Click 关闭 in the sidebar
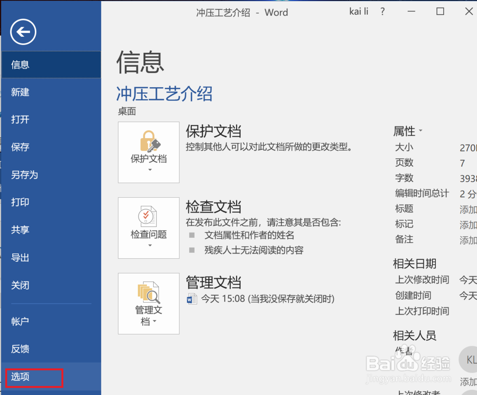Viewport: 477px width, 395px height. [51, 285]
